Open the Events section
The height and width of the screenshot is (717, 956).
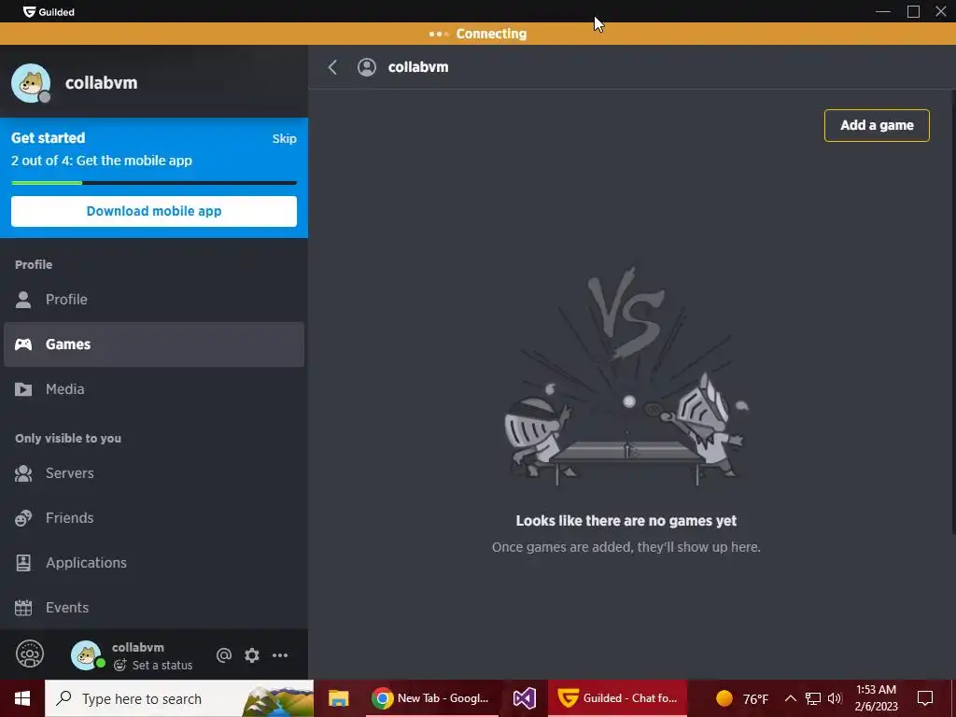click(x=154, y=607)
